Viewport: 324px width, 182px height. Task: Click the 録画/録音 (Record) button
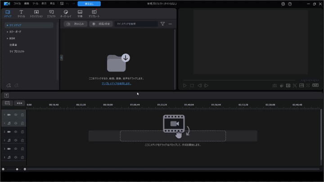[x=101, y=24]
